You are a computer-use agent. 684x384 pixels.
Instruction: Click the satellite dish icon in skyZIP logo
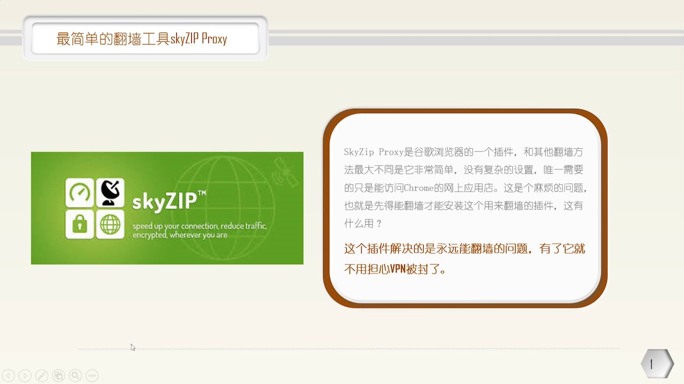pos(111,193)
